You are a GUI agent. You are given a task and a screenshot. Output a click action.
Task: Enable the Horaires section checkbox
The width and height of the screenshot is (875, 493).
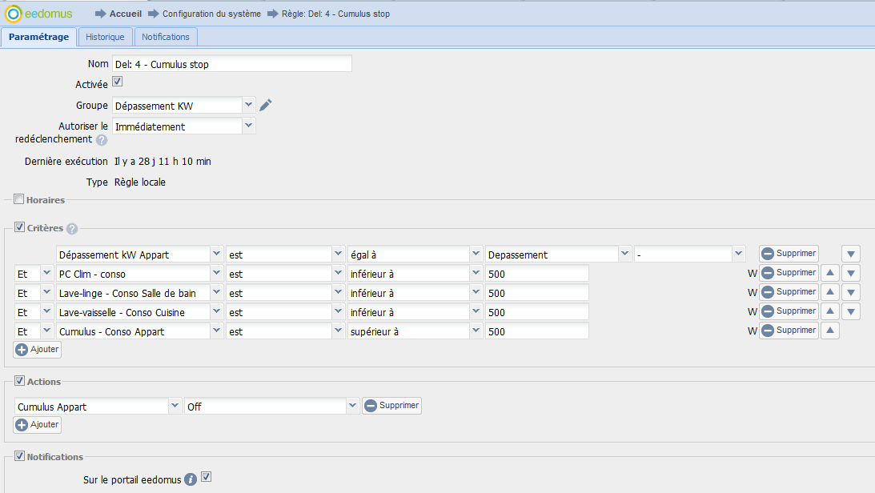[19, 199]
